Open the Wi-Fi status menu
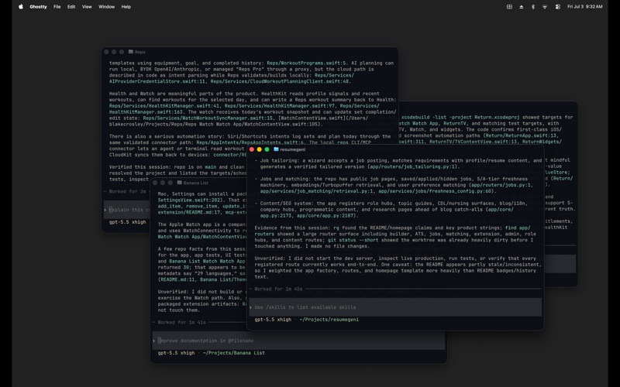The height and width of the screenshot is (387, 620). tap(545, 7)
